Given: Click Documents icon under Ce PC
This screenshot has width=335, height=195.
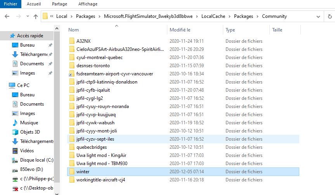Looking at the screenshot, I should (x=15, y=104).
